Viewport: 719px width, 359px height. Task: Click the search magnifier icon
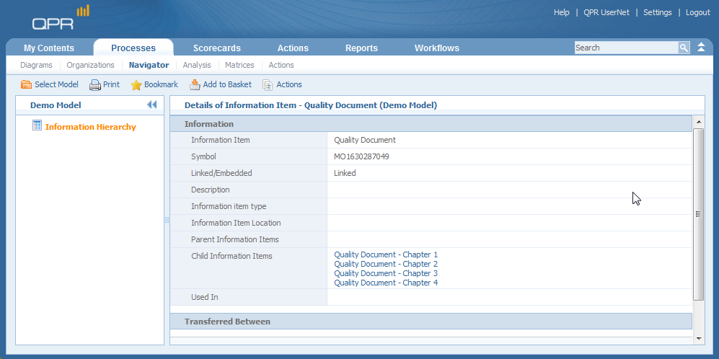tap(684, 48)
